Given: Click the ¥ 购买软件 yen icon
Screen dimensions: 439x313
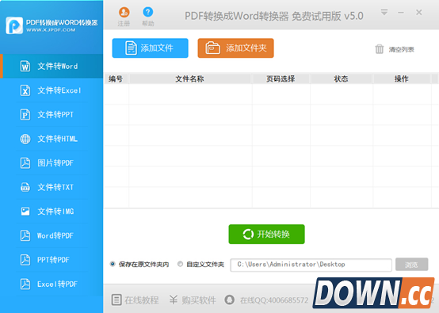Looking at the screenshot, I should click(x=174, y=300).
